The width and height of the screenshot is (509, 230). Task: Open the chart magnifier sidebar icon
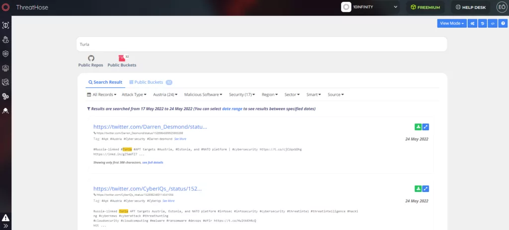pos(5,82)
